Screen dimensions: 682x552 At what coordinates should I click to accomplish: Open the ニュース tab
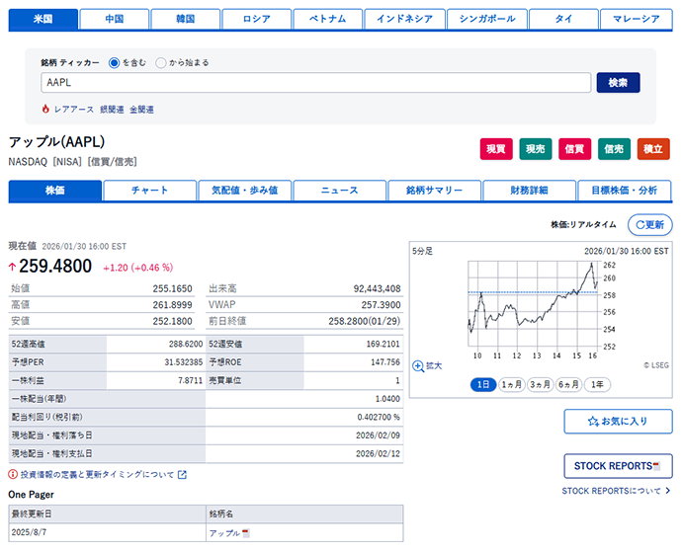[340, 191]
